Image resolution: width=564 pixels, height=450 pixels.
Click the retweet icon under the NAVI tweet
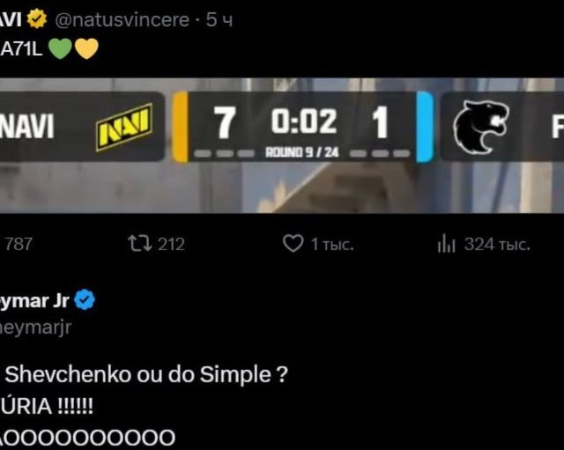coord(138,244)
